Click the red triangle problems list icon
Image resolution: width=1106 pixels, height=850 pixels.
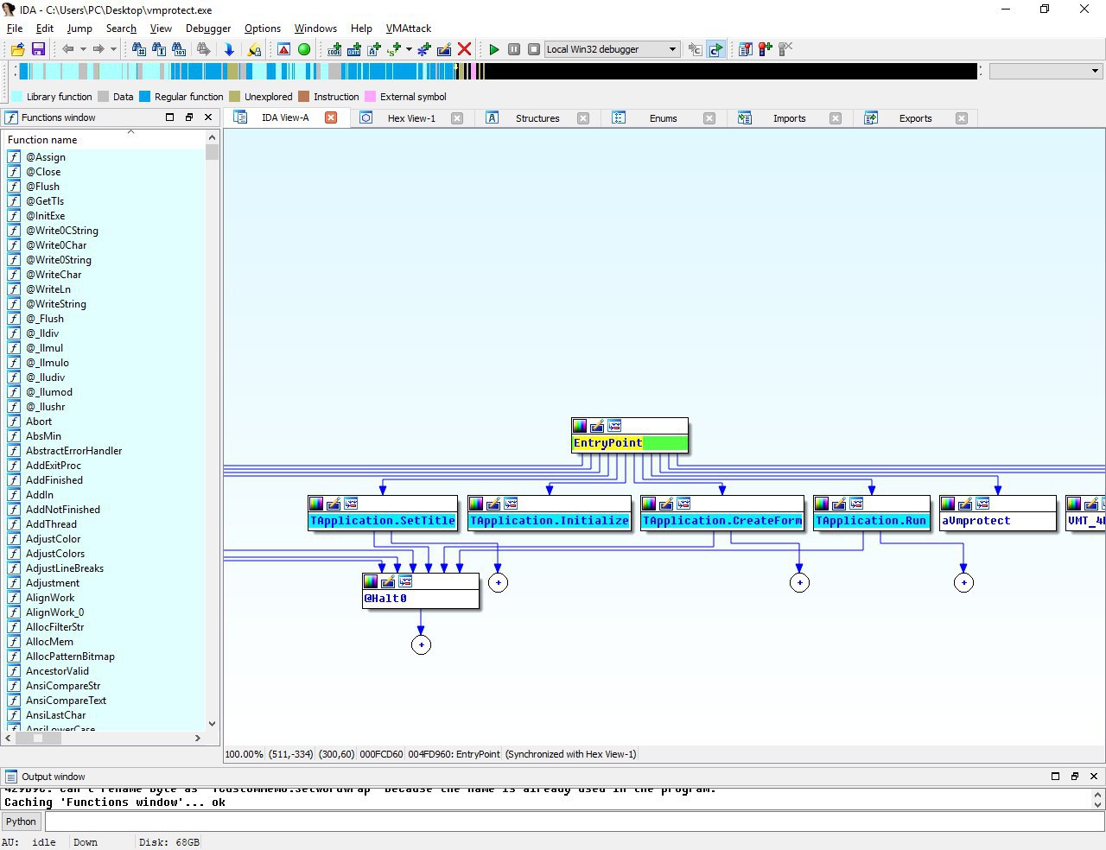click(283, 49)
